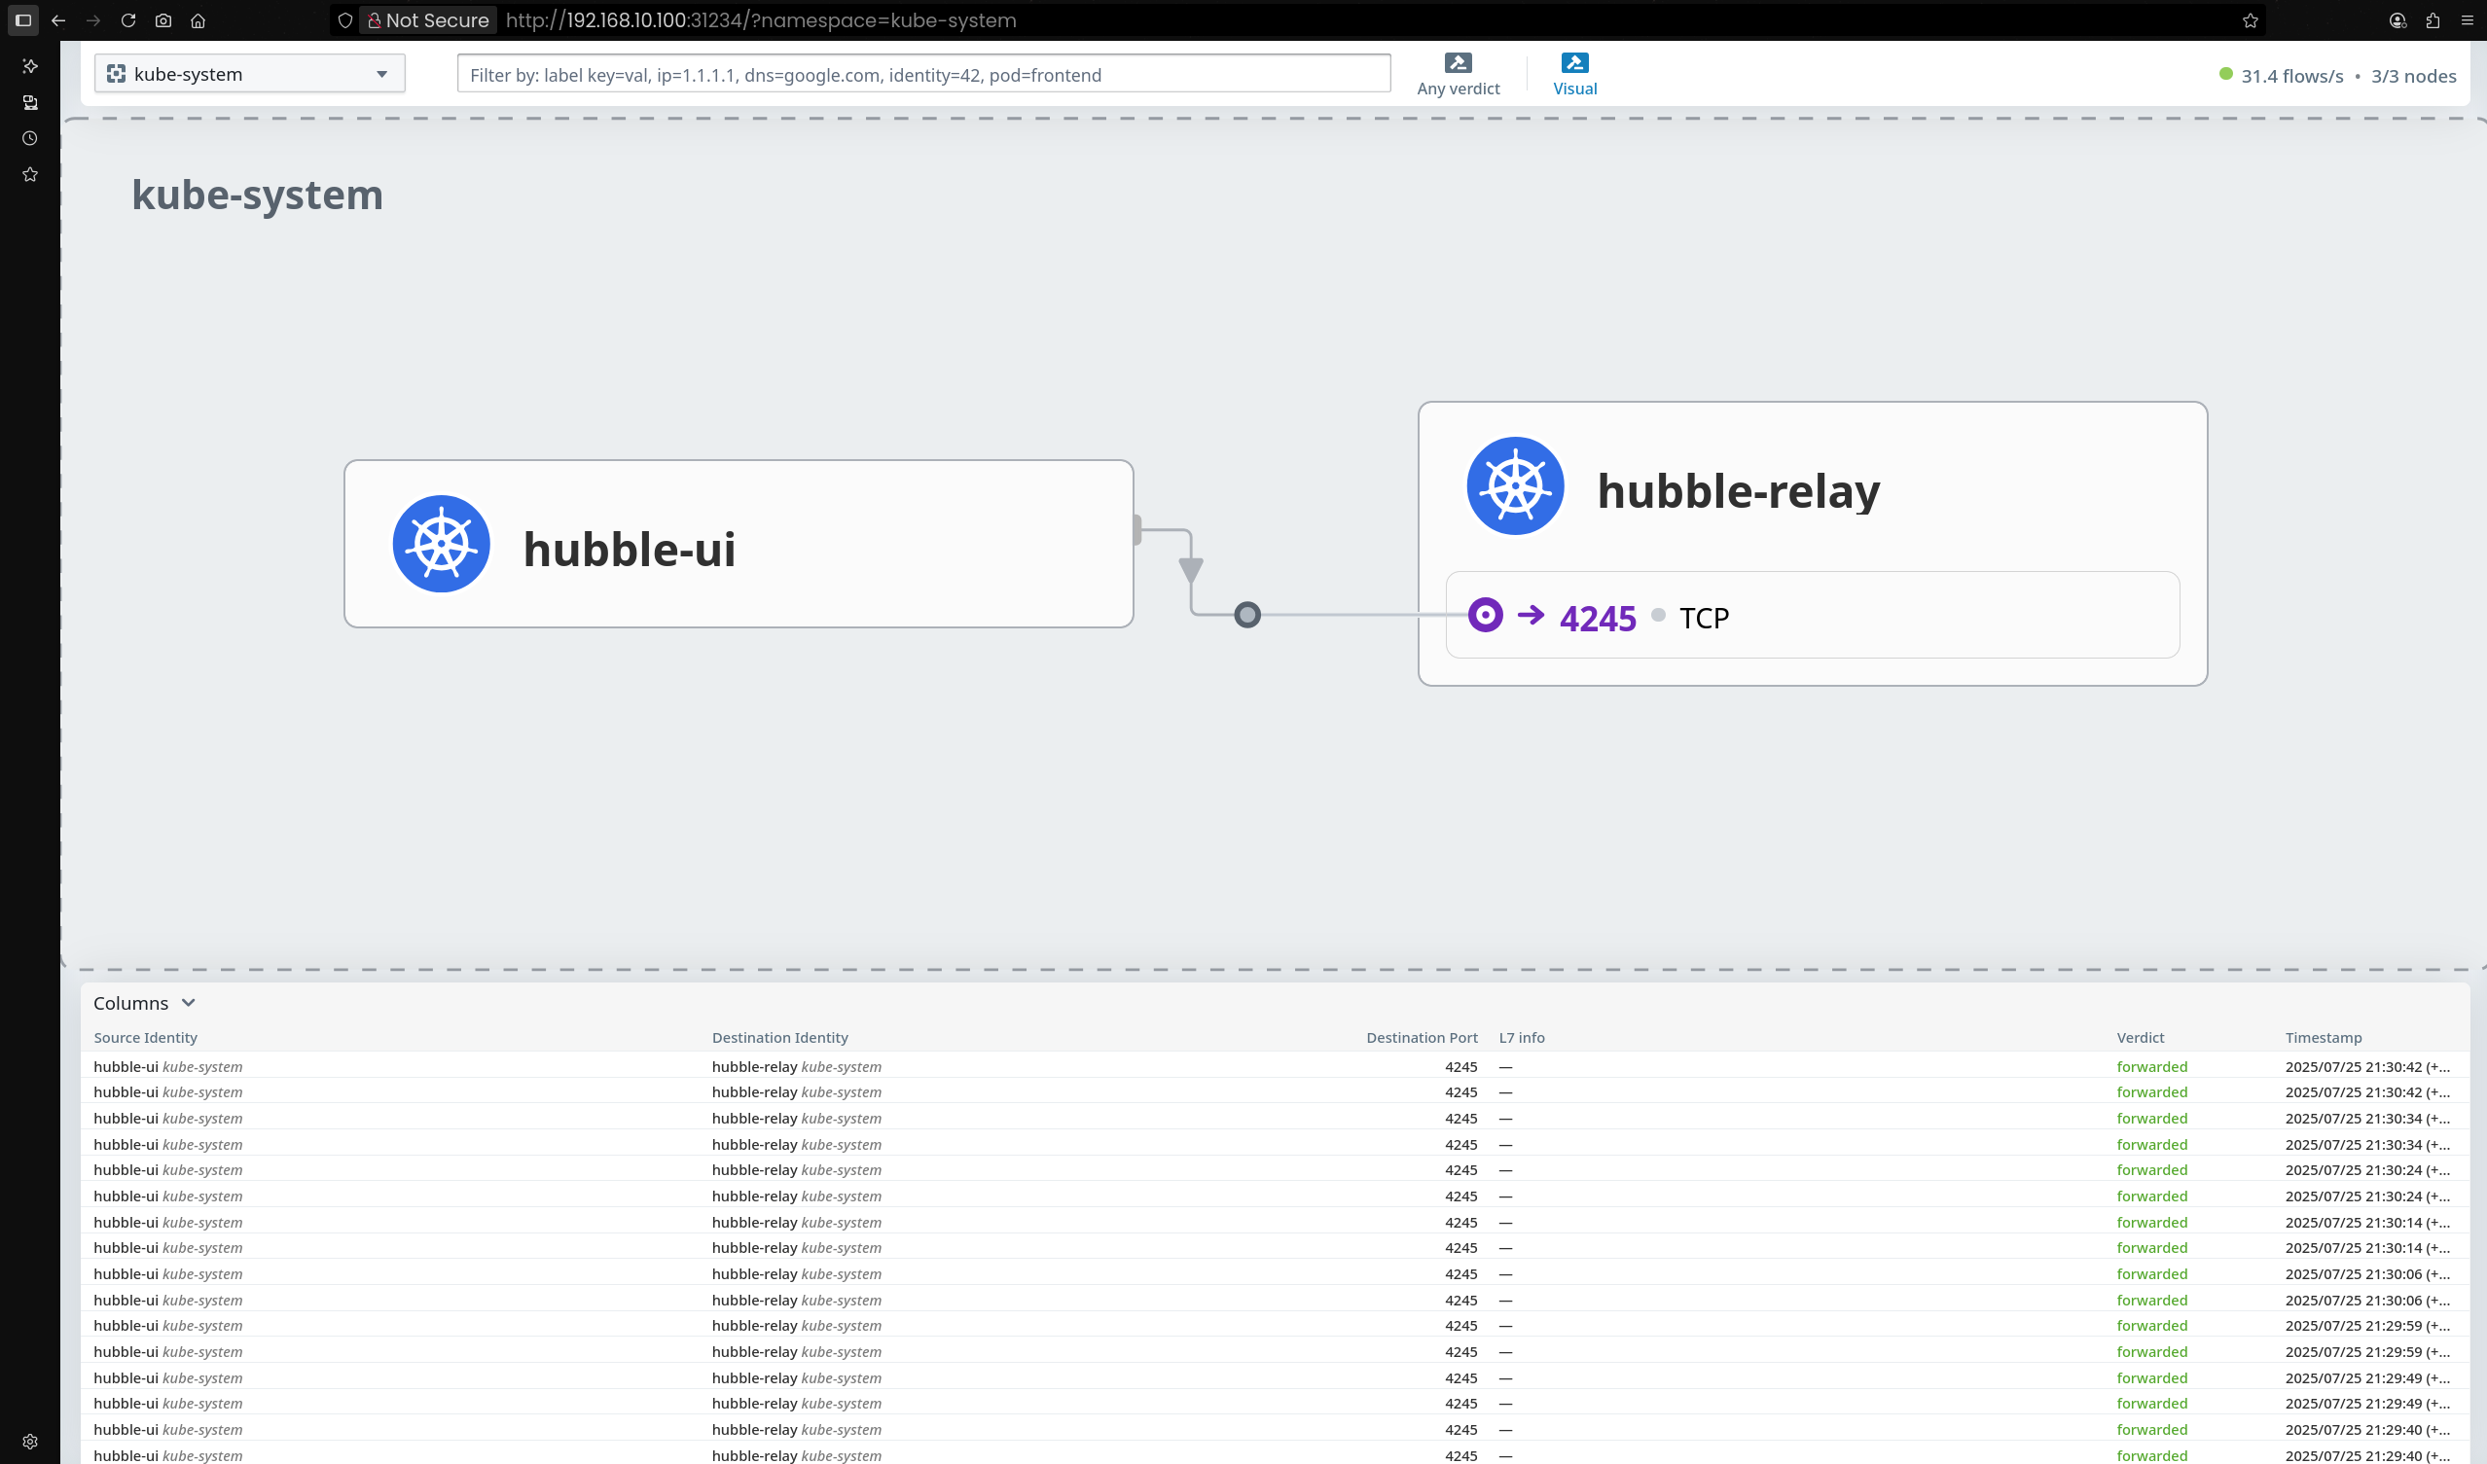This screenshot has width=2487, height=1464.
Task: Click the purple arrow icon before 4245
Action: pyautogui.click(x=1531, y=616)
